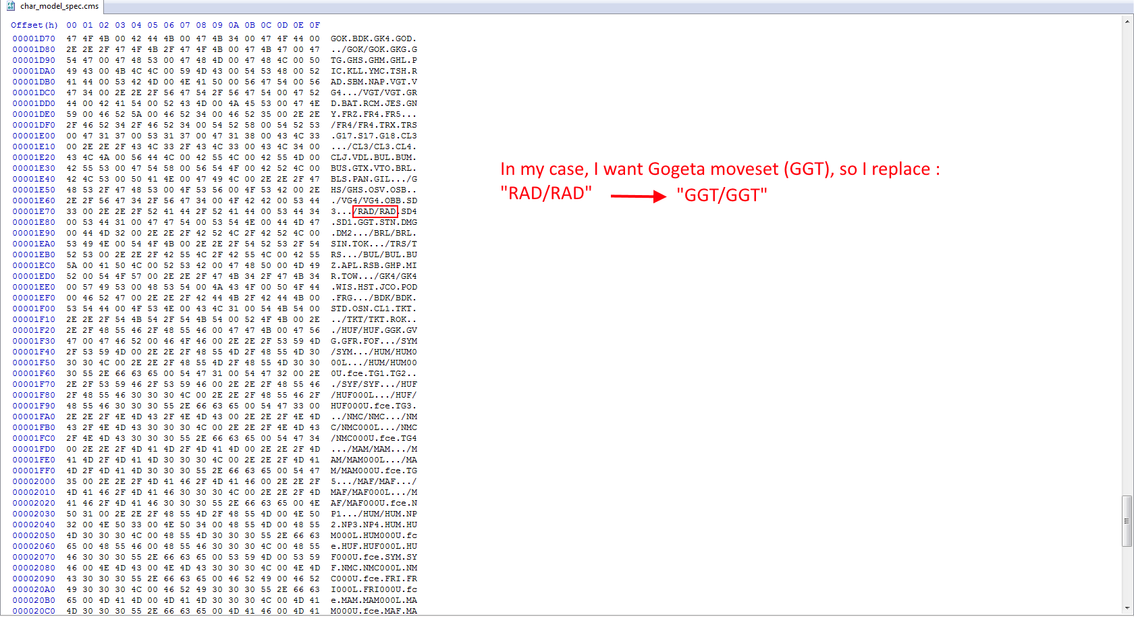Click decoded text "HUF000U.fce.TG3."
This screenshot has height=617, width=1134.
tap(374, 406)
